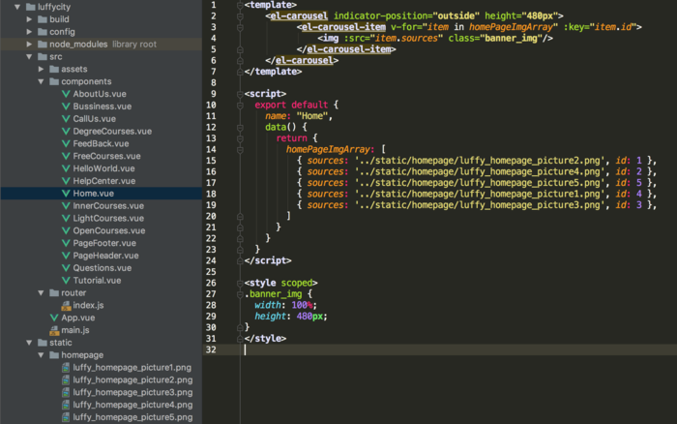Collapse the luffycity project folder arrow

pos(17,7)
